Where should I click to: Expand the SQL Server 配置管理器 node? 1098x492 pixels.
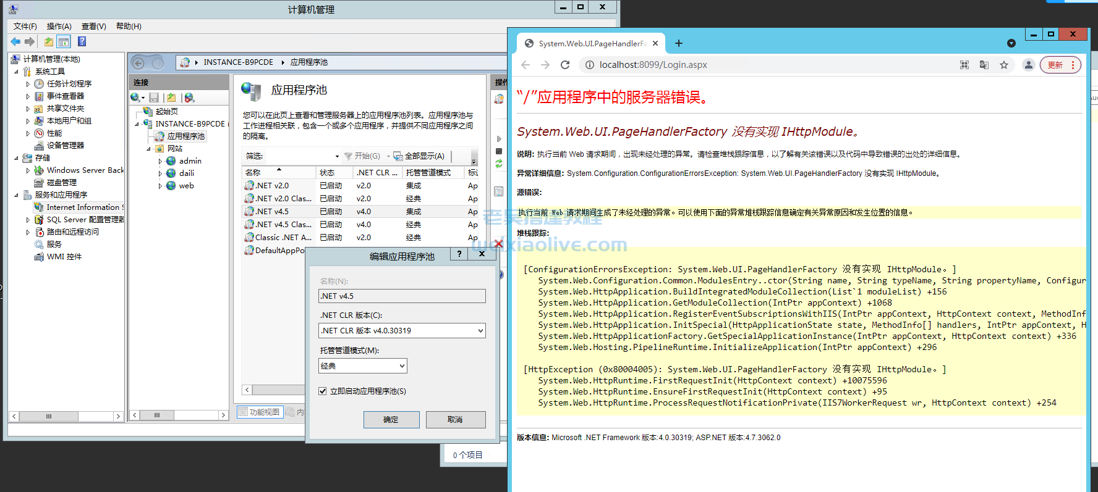click(28, 220)
